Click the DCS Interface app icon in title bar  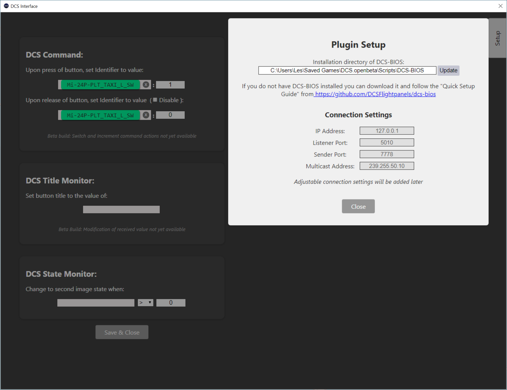click(x=6, y=6)
